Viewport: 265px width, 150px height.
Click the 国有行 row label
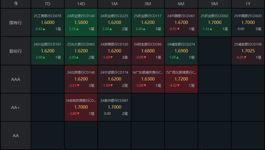15,23
